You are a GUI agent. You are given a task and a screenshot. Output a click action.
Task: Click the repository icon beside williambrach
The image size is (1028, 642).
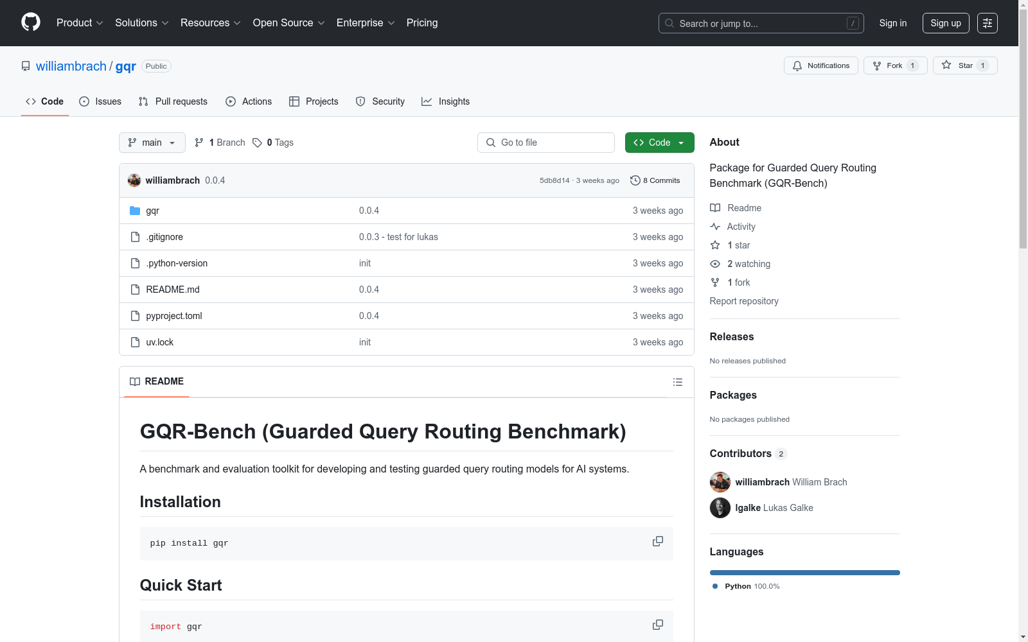click(26, 66)
